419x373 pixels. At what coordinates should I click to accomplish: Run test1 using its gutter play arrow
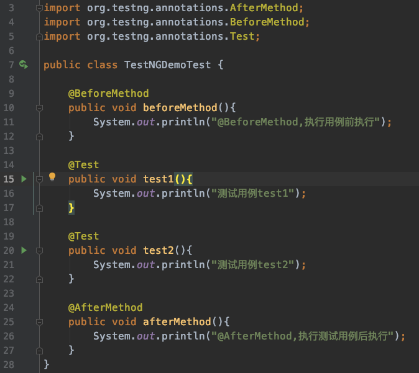tap(24, 179)
